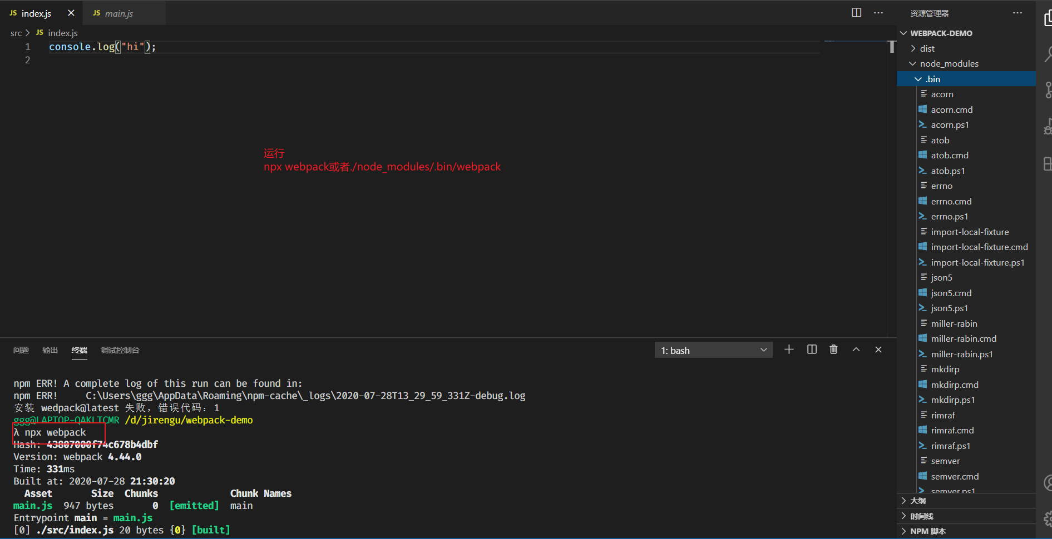Open Accounts menu in activity bar

coord(1048,482)
